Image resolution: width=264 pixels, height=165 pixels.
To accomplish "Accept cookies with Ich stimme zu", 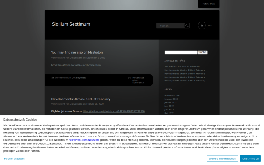I will (250, 158).
